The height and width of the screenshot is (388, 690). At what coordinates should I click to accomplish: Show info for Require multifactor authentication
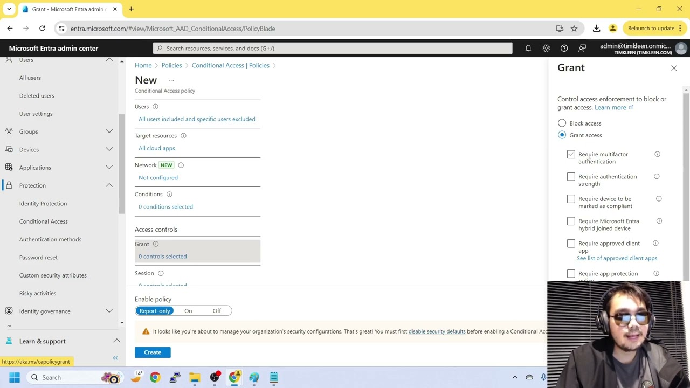click(657, 154)
